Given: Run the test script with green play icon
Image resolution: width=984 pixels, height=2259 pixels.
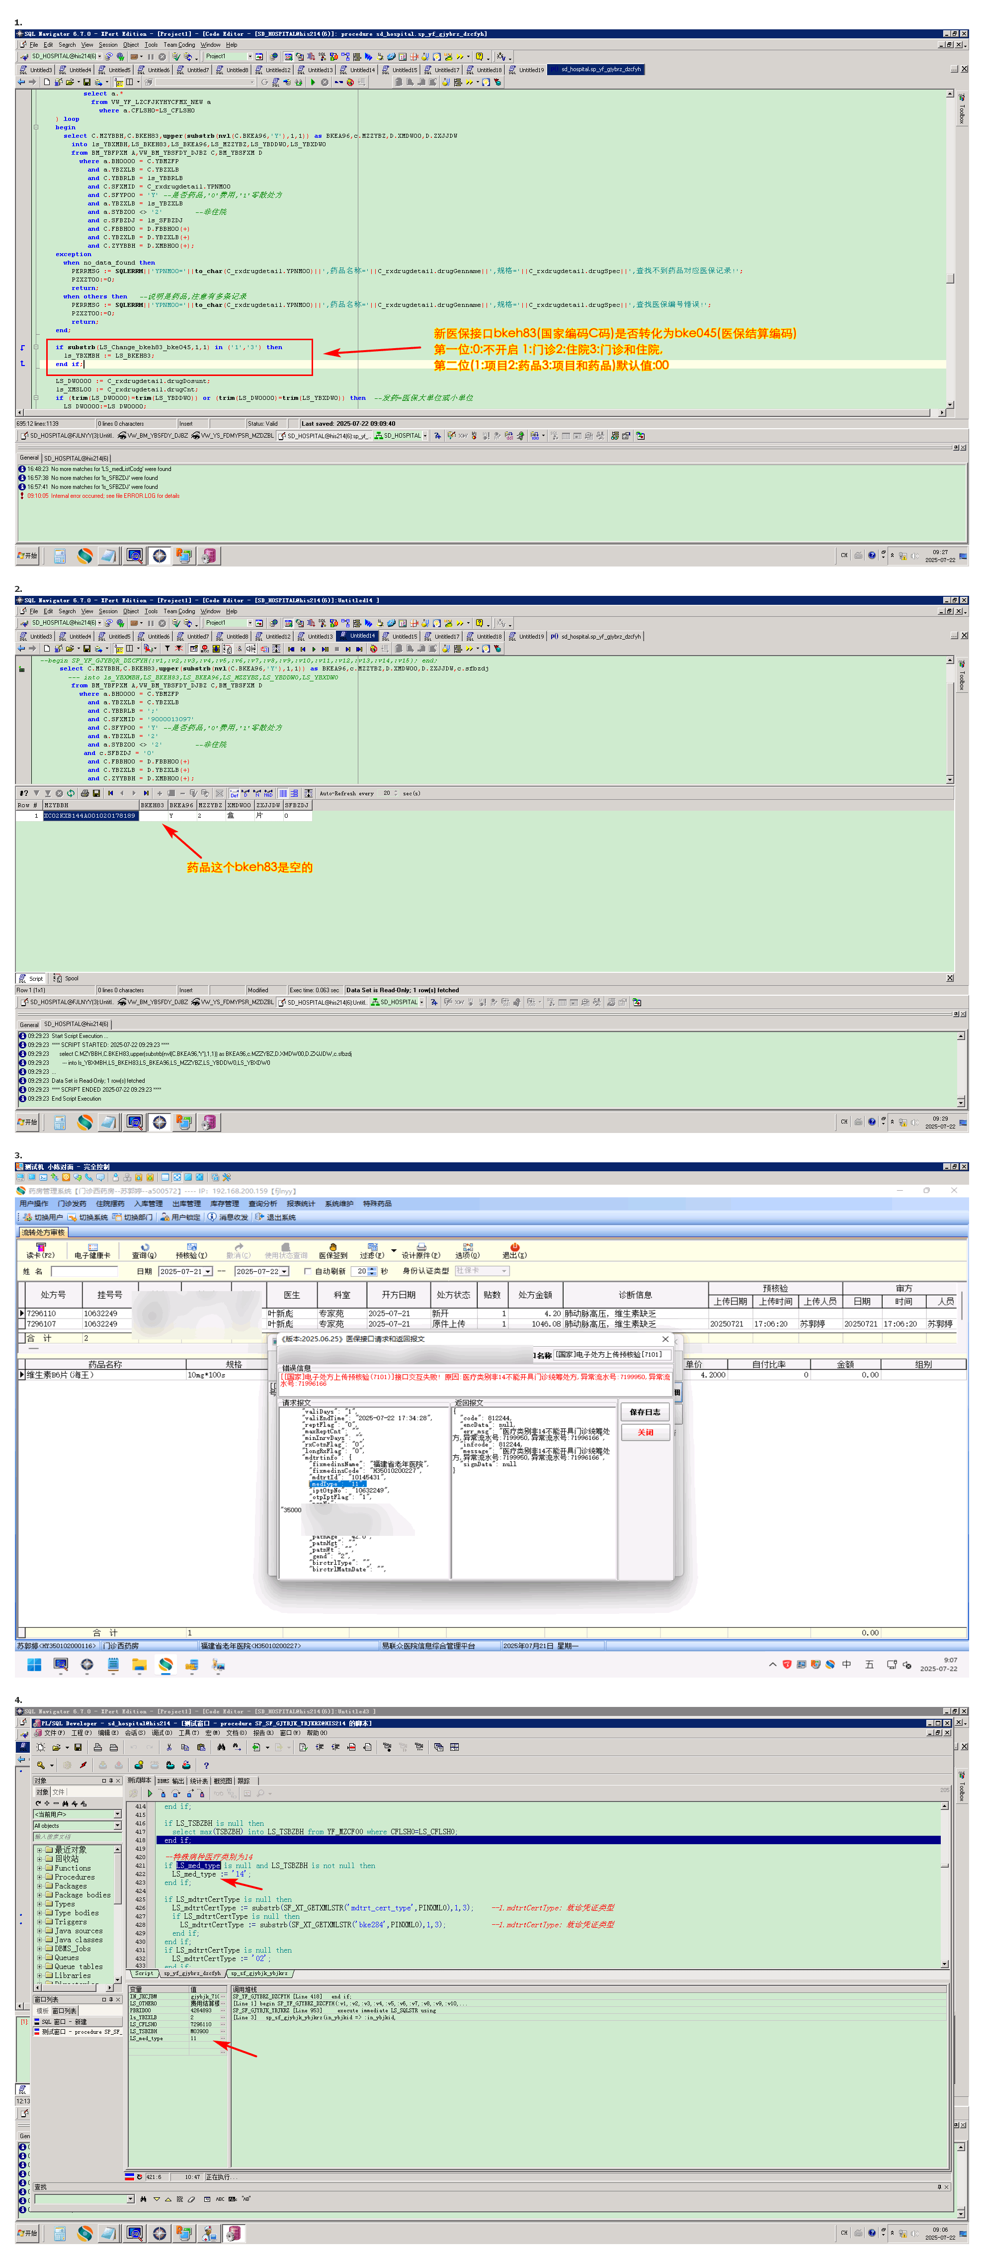Looking at the screenshot, I should click(150, 1793).
